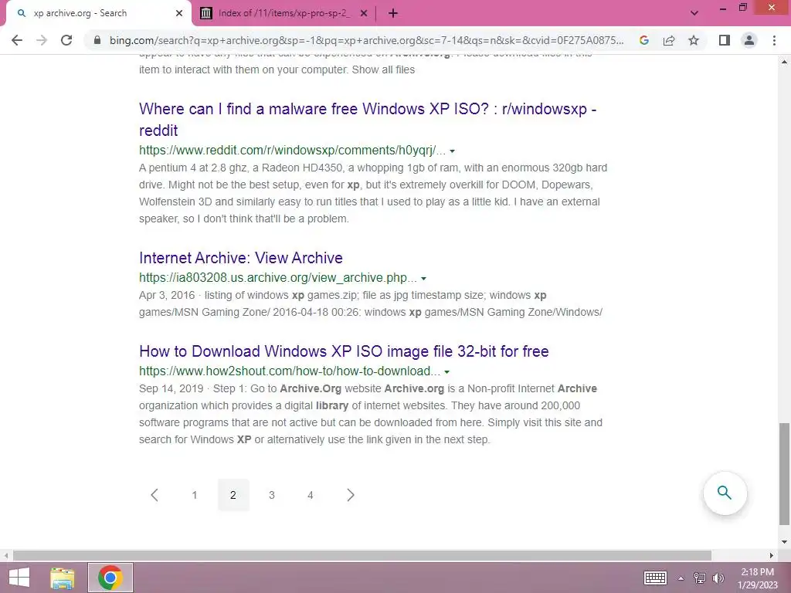791x593 pixels.
Task: Open the taskbar clock showing 2:18 PM
Action: click(758, 578)
